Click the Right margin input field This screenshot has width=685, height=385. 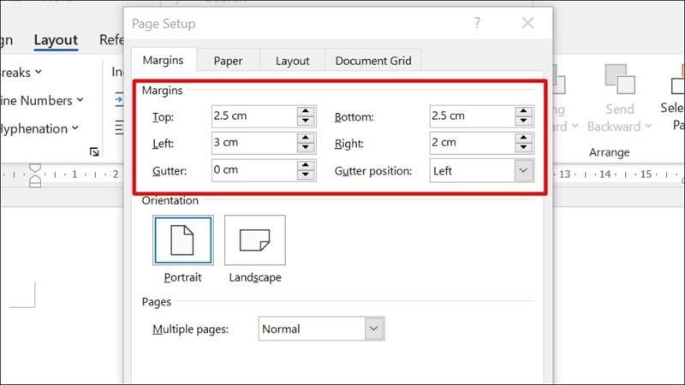[472, 143]
